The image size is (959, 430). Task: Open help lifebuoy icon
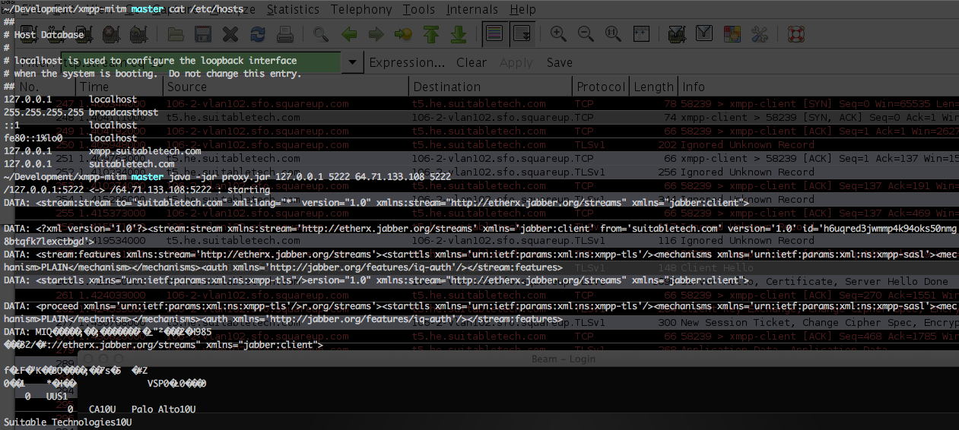795,34
